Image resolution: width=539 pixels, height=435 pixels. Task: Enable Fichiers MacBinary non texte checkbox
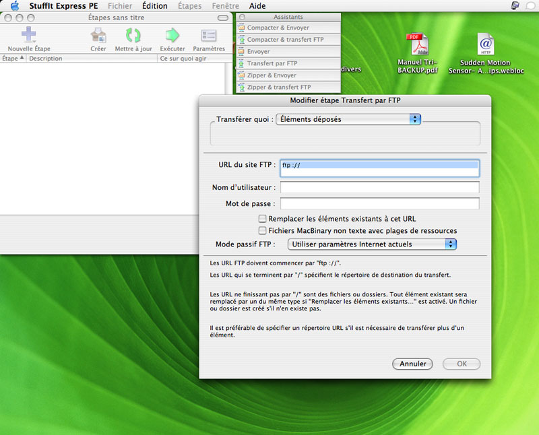point(262,230)
